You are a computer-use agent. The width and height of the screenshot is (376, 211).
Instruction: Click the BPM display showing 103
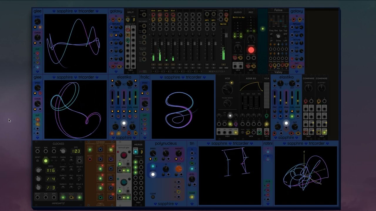[76, 151]
